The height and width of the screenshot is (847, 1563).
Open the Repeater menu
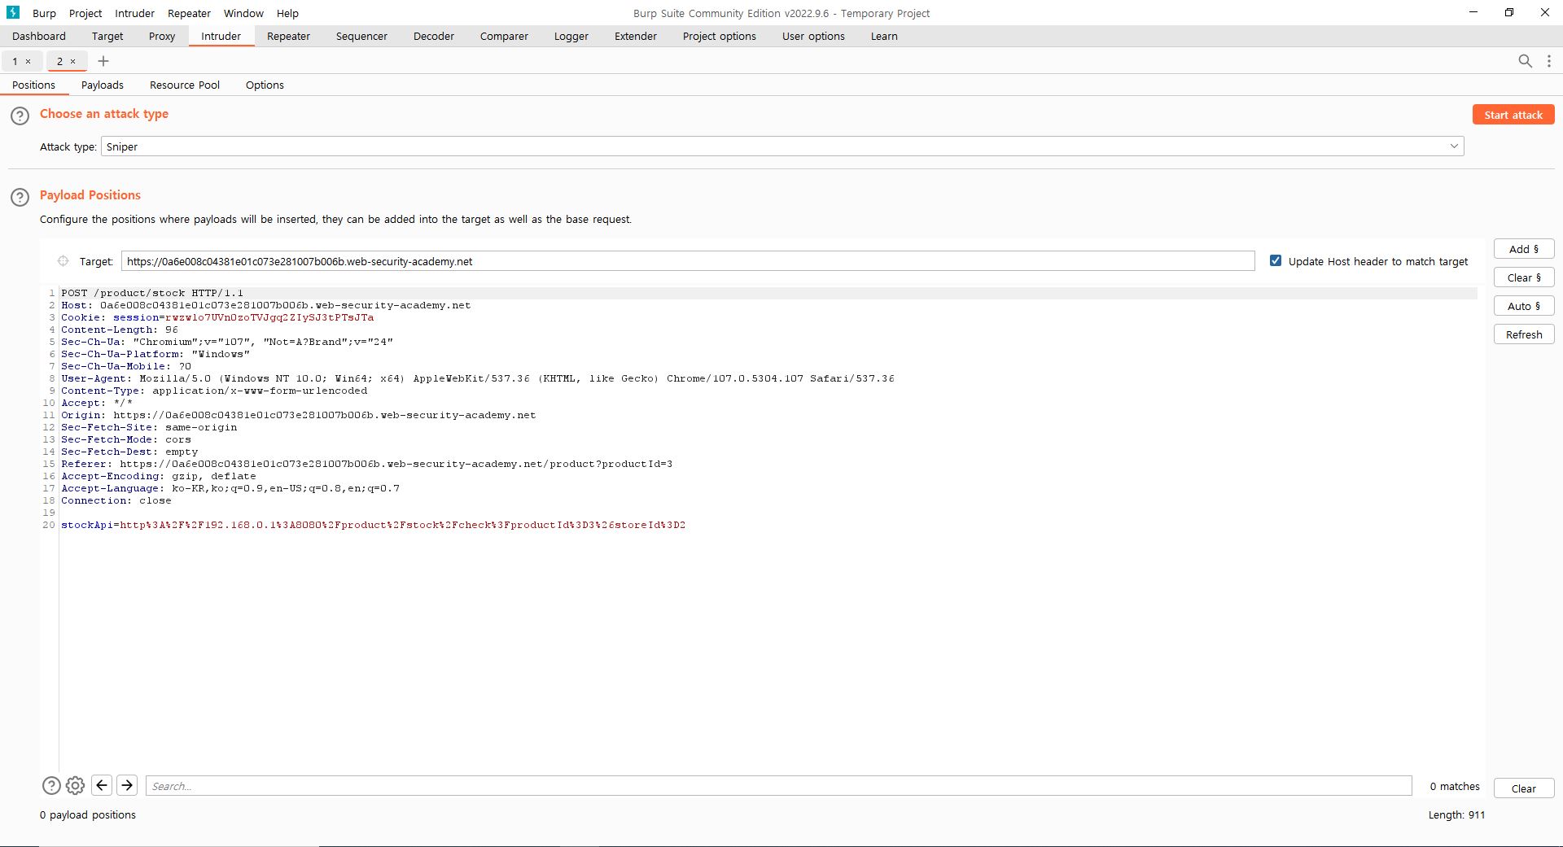[x=189, y=13]
